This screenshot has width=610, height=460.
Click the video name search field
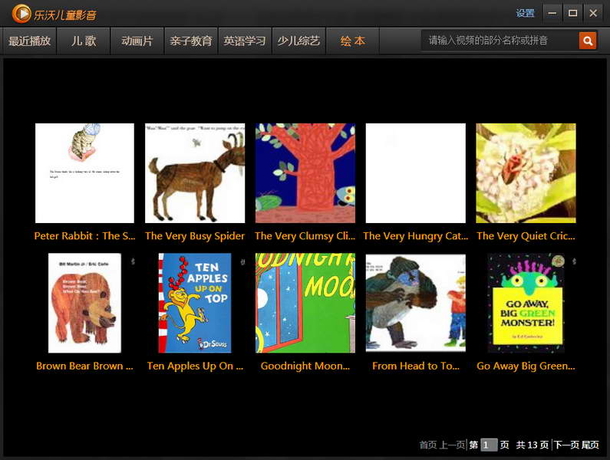pos(500,41)
